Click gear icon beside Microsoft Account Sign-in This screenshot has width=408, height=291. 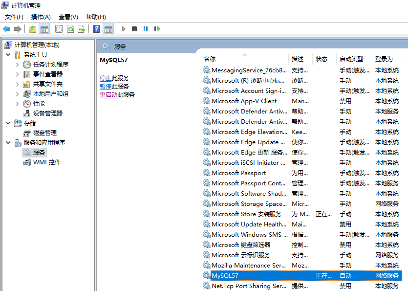click(x=207, y=90)
